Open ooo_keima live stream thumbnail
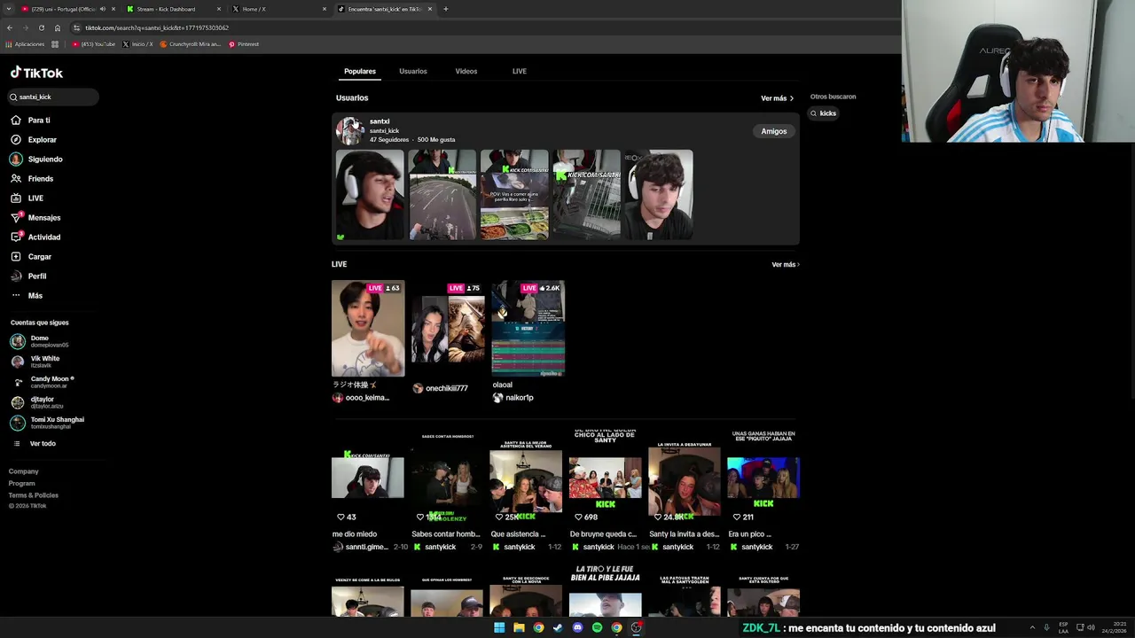 (368, 329)
